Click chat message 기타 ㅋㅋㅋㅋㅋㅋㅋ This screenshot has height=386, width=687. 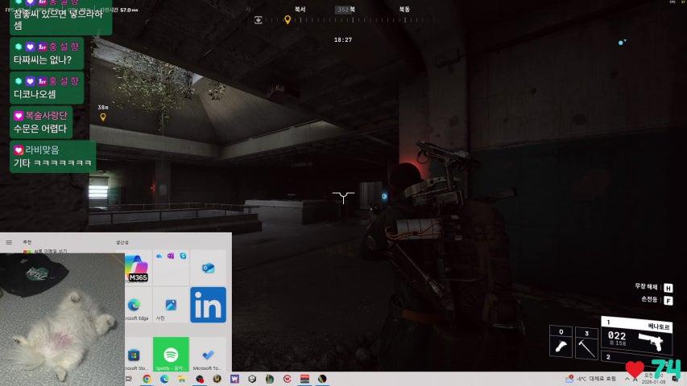click(52, 162)
